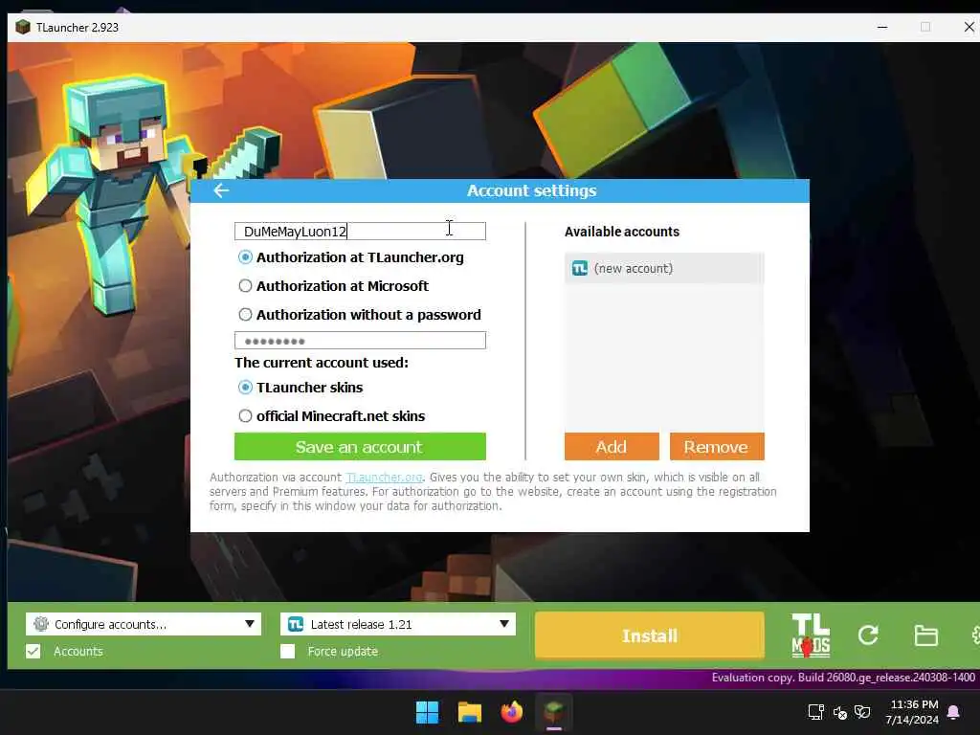Open the TLauncher.org link

[385, 478]
